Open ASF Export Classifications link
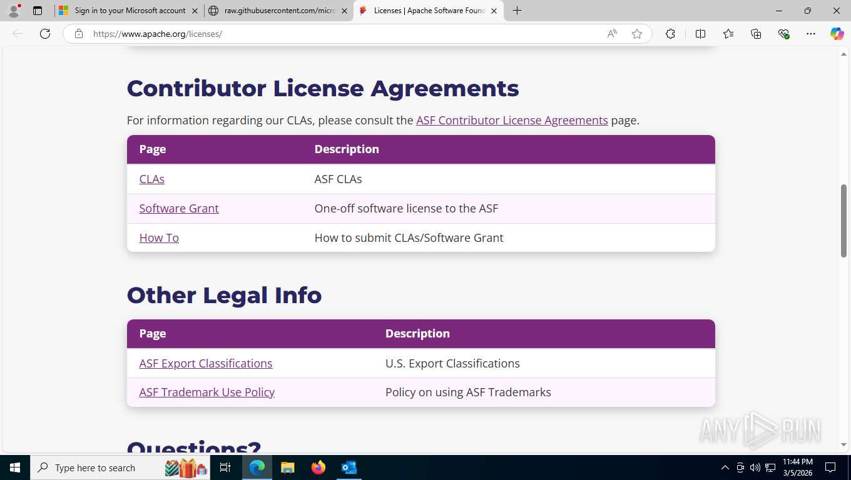851x480 pixels. [206, 363]
